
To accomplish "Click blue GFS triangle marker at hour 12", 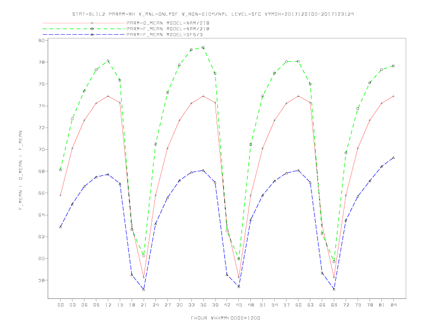I will point(108,174).
